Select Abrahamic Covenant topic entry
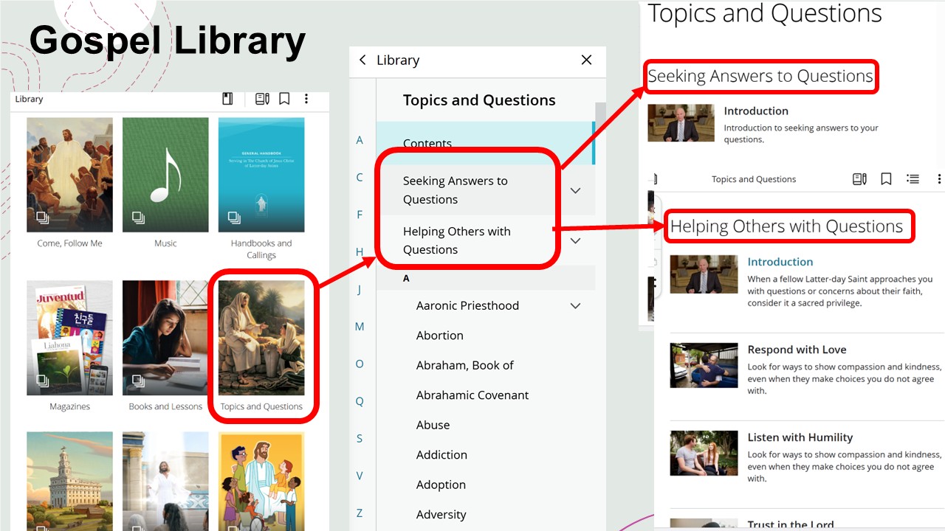Viewport: 945px width, 531px height. pos(472,395)
